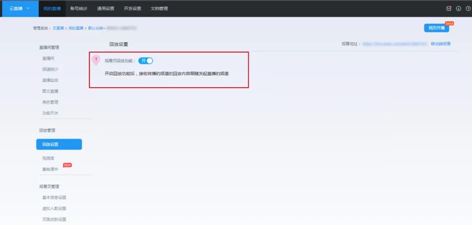Open 直播间 in the sidebar

click(48, 58)
